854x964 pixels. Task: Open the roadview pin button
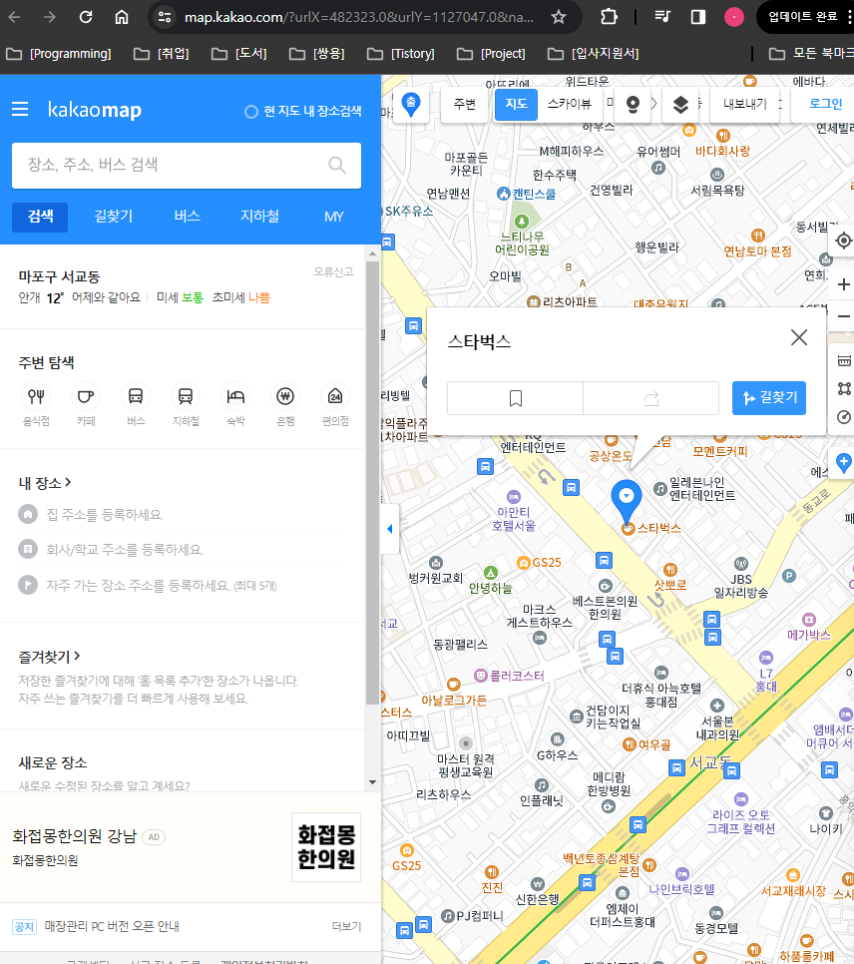[x=633, y=104]
